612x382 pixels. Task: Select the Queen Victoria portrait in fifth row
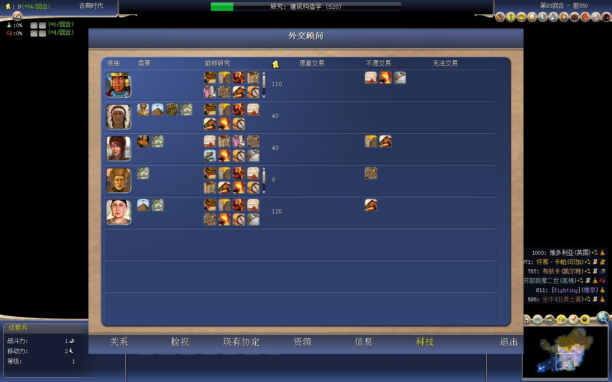click(119, 212)
